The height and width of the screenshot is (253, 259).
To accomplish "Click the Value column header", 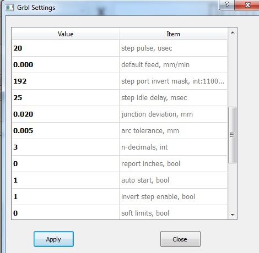I will (66, 34).
